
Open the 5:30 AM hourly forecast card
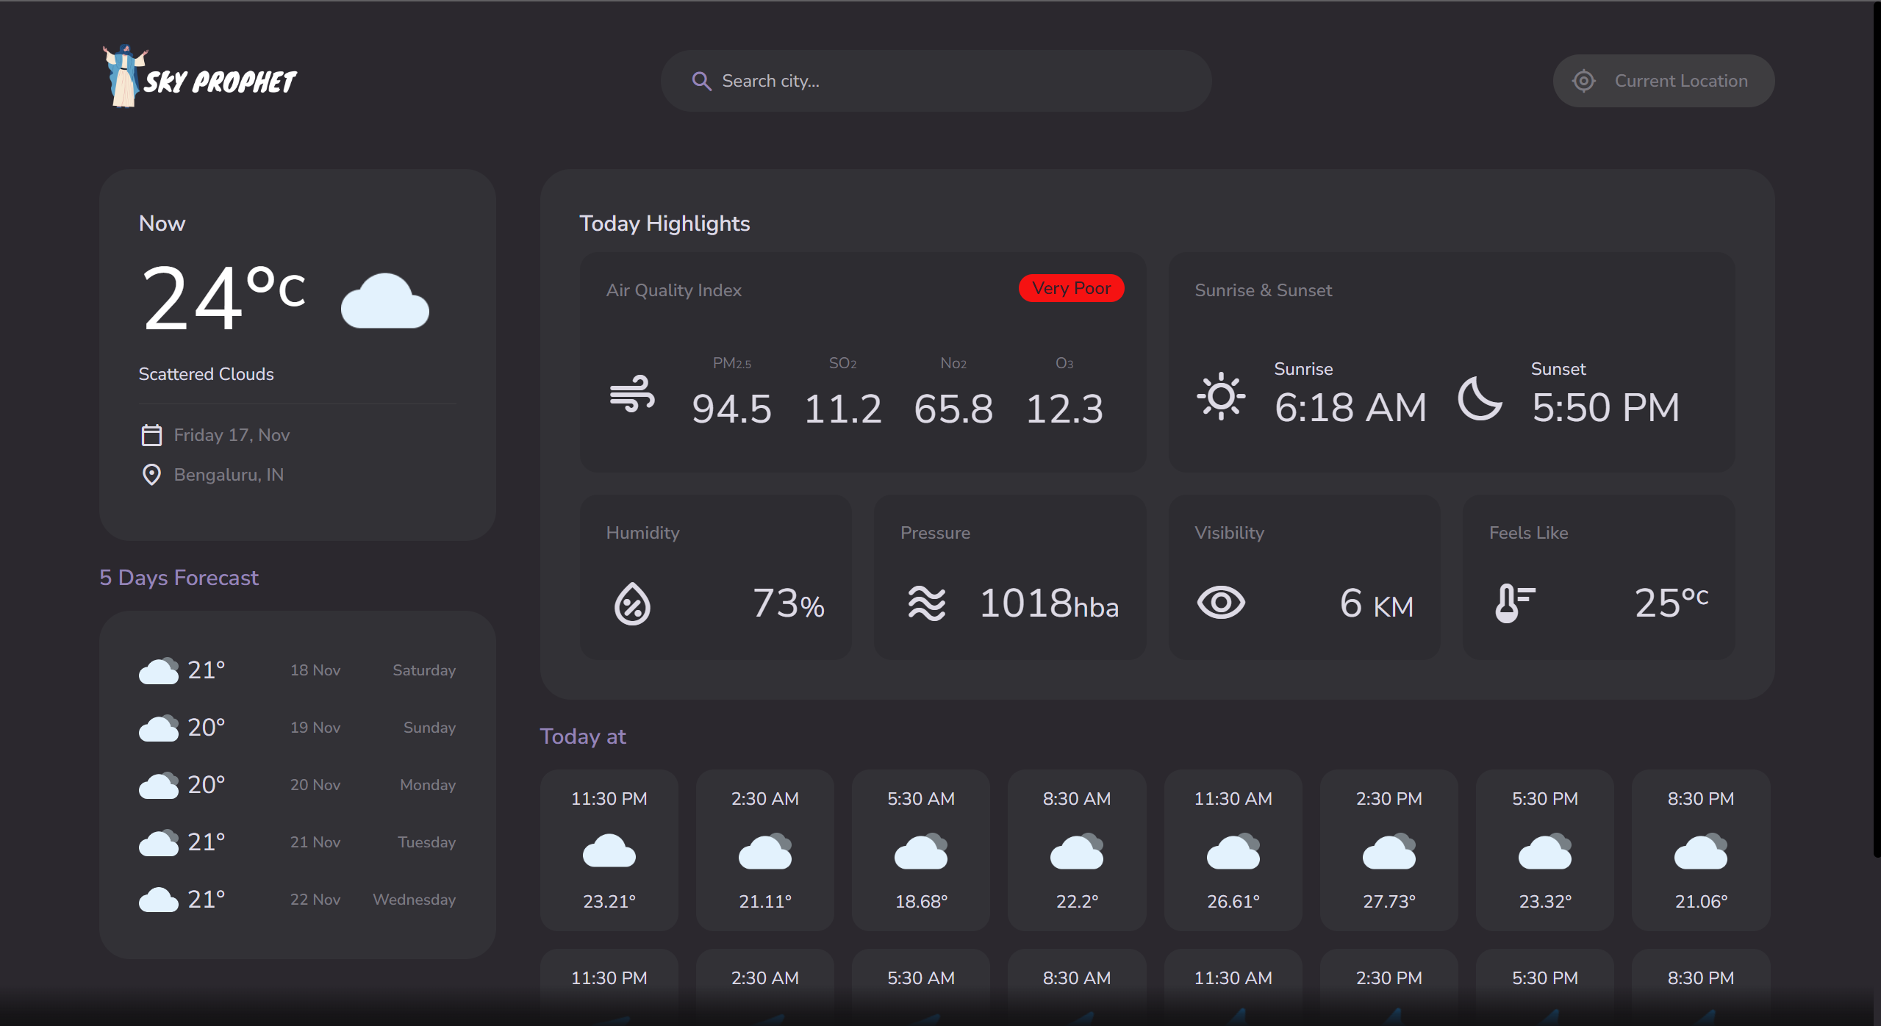[x=920, y=850]
